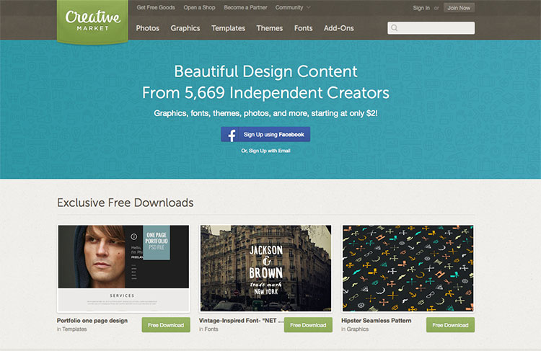Click the Vintage-Inspired Font title
The width and height of the screenshot is (541, 351).
click(x=241, y=321)
